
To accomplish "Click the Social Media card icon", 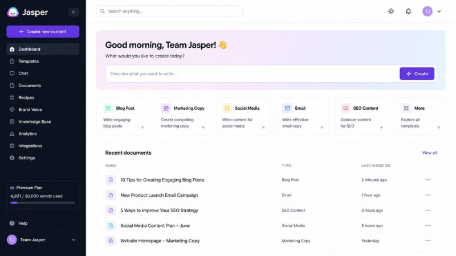I will pyautogui.click(x=227, y=108).
